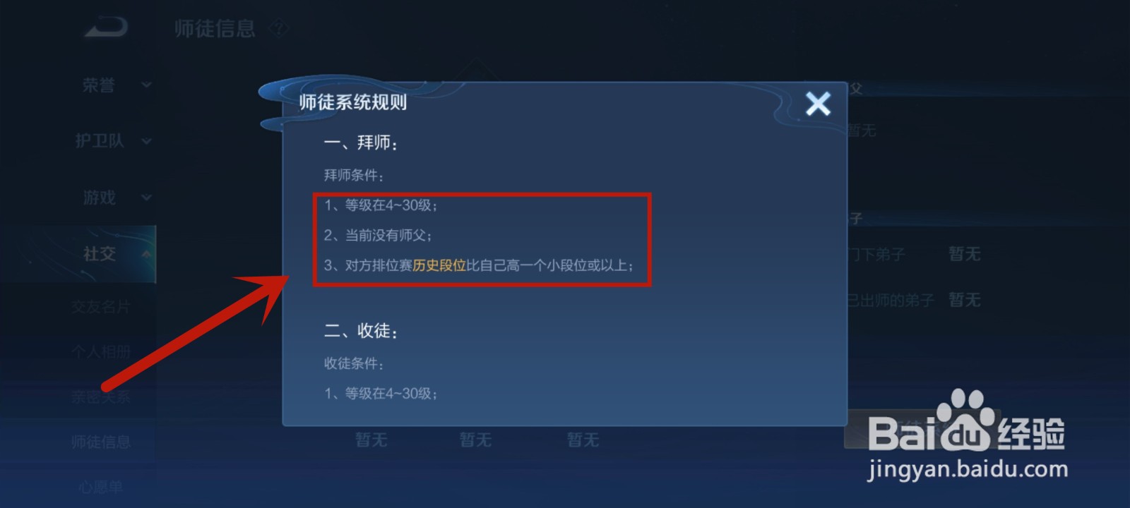The width and height of the screenshot is (1130, 508).
Task: Open 心愿单 sidebar entry
Action: (x=100, y=487)
